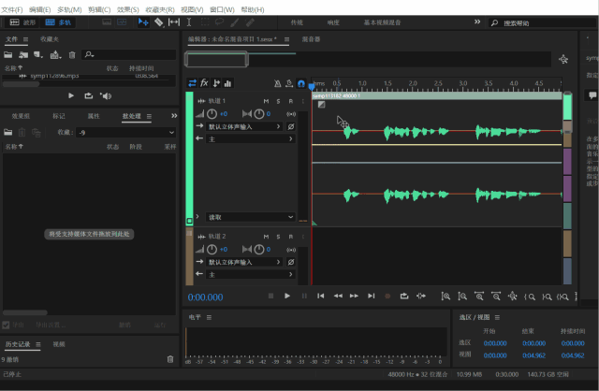Mute track 轨道 1 with M button
The image size is (599, 391).
pyautogui.click(x=266, y=100)
